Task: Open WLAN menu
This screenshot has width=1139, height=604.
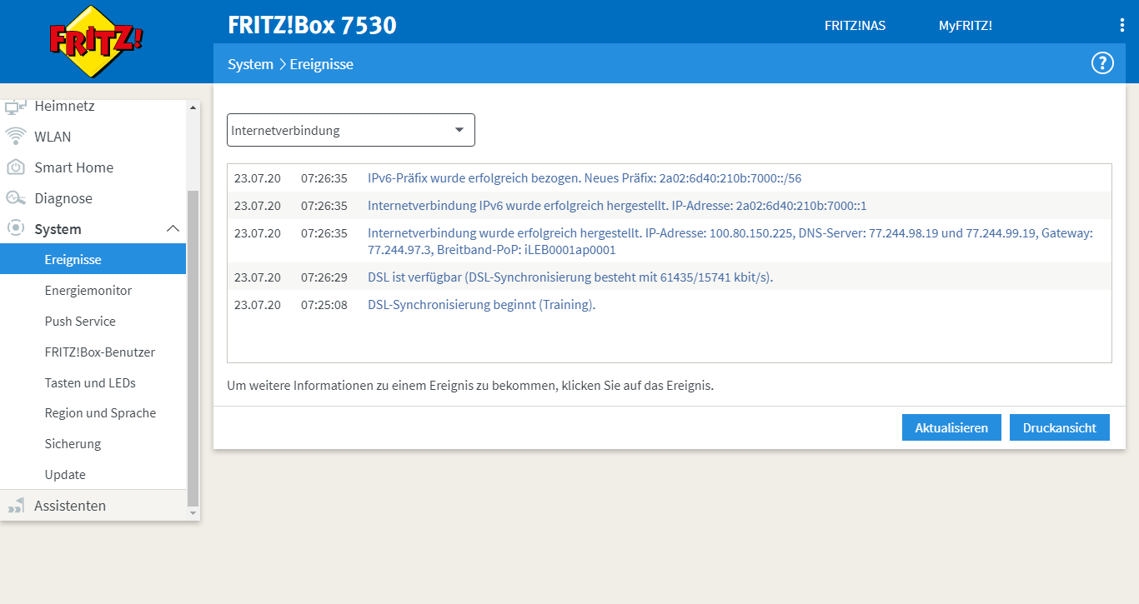Action: click(x=53, y=137)
